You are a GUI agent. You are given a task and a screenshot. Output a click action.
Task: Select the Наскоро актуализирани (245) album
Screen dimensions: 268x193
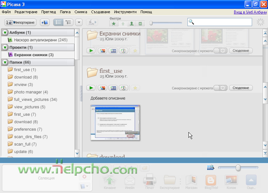[38, 40]
